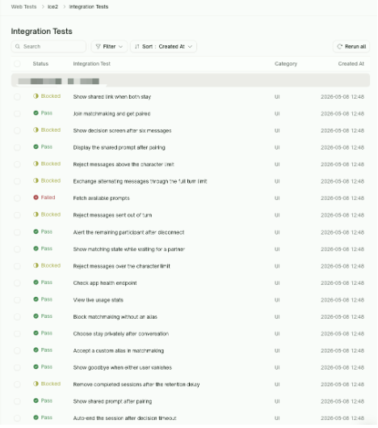Click the Pass icon for 'Show shared prompt after pairing'

click(36, 401)
